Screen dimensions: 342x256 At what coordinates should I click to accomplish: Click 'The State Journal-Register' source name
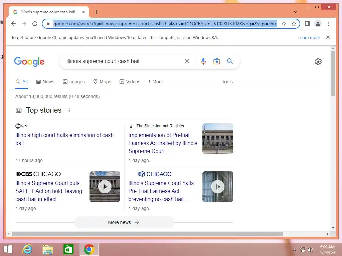click(x=160, y=126)
